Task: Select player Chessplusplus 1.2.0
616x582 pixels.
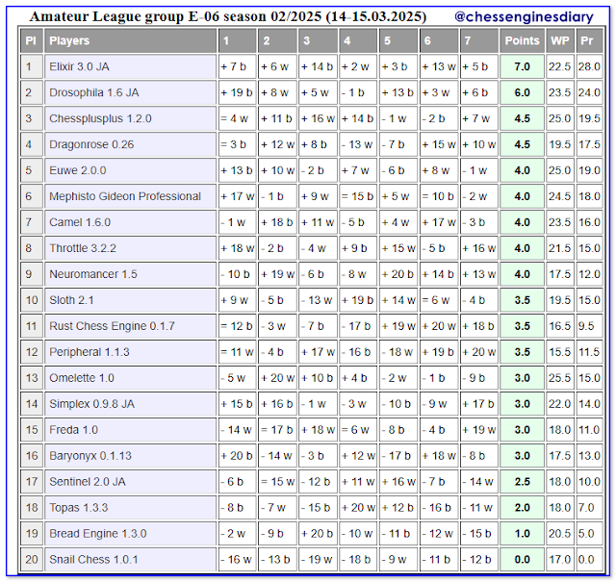Action: point(131,118)
